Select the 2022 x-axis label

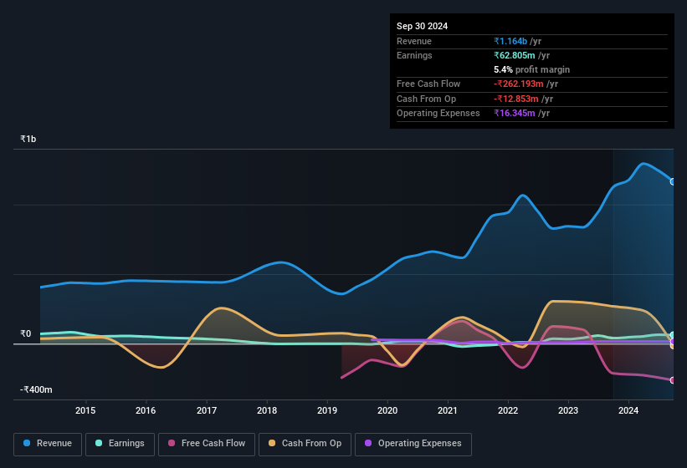508,410
